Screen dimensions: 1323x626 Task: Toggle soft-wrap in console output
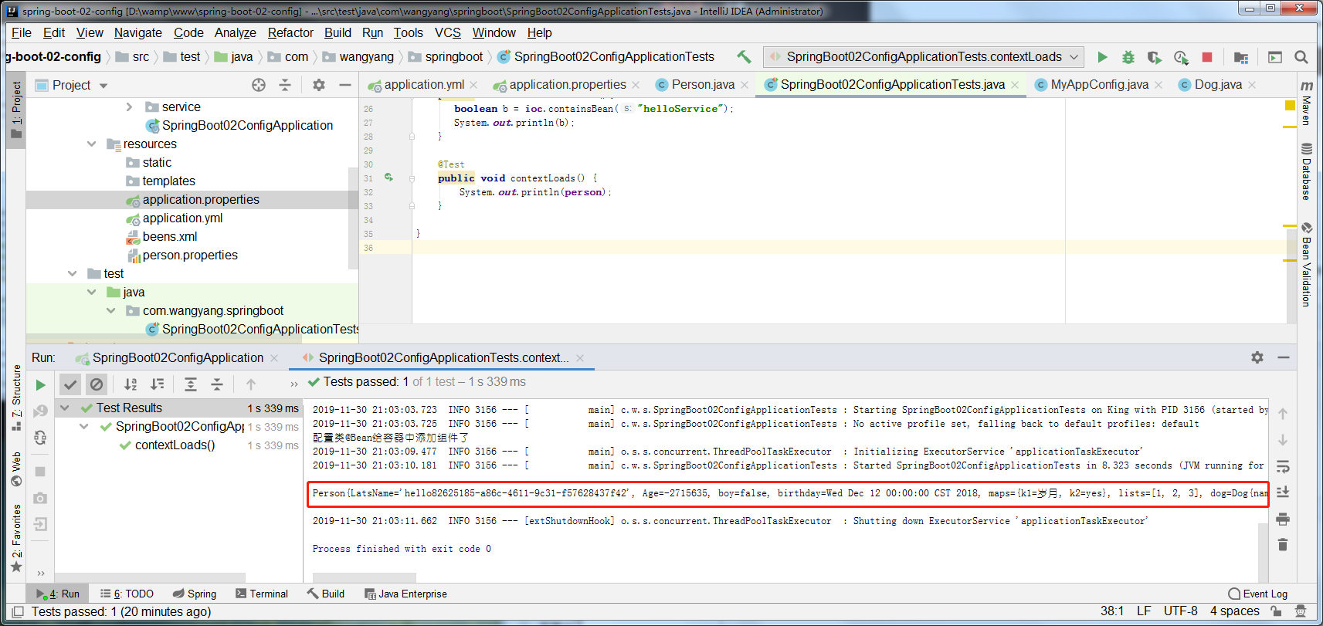(x=1283, y=466)
